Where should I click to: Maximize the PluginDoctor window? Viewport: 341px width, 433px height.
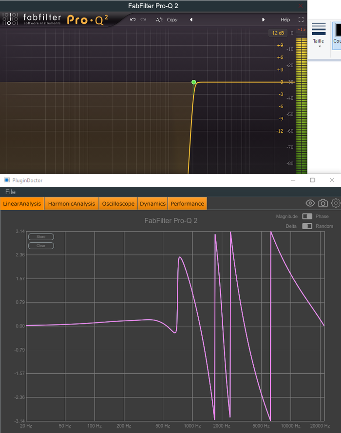313,180
